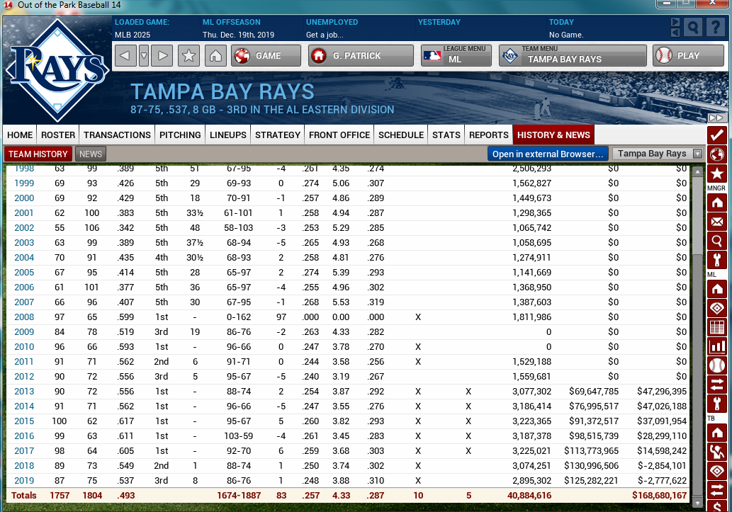
Task: Open the help question mark icon
Action: tap(715, 28)
